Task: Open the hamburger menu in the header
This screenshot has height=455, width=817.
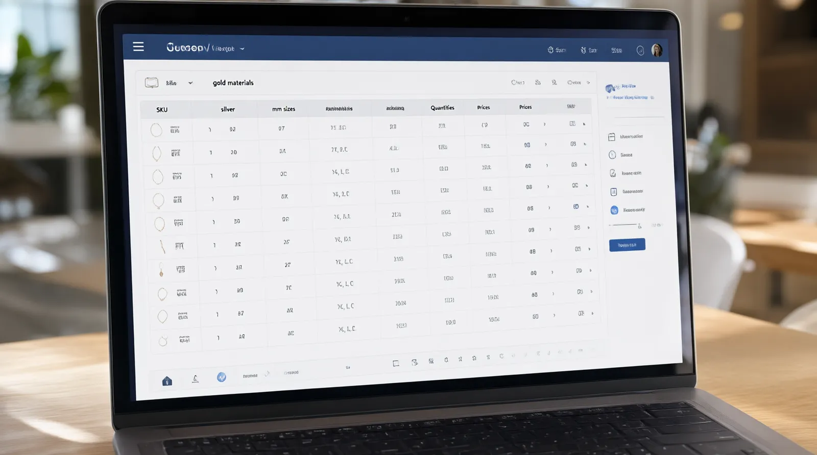Action: tap(138, 46)
